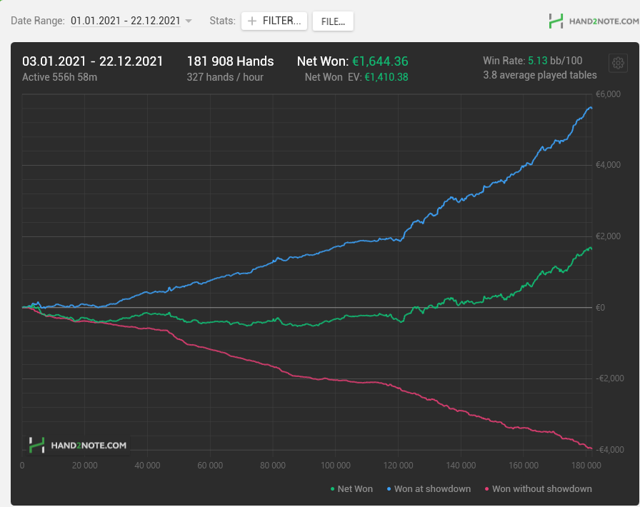
Task: Toggle Won without showdown legend entry
Action: [x=538, y=488]
